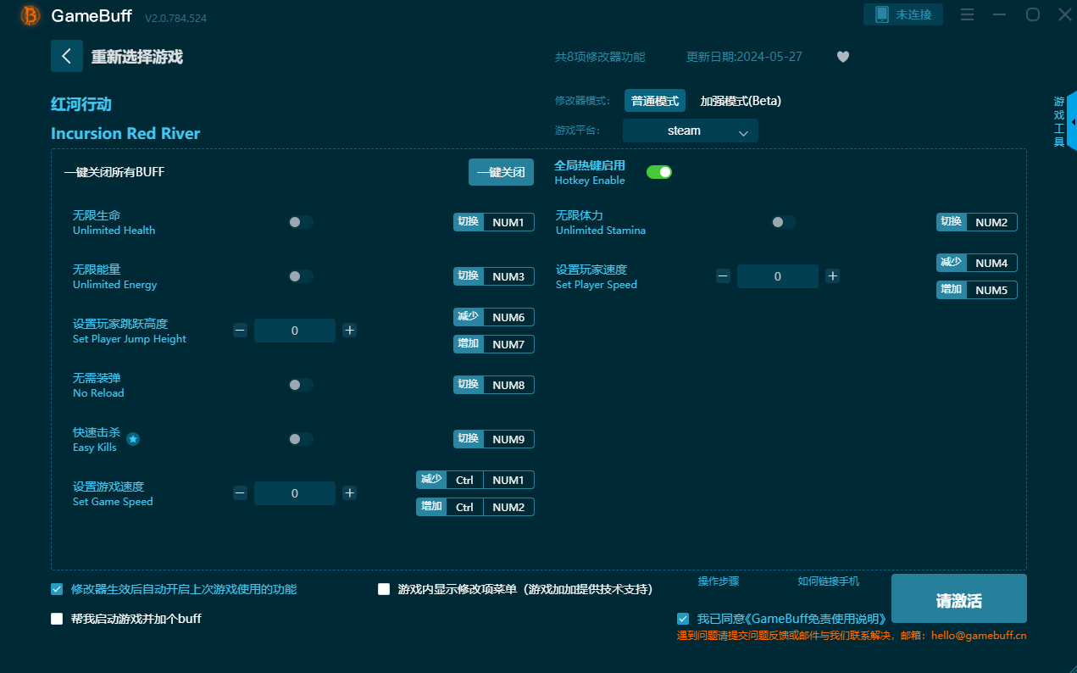Uncheck 修改器生效后自动开启上次游戏使用的功能

tap(57, 589)
